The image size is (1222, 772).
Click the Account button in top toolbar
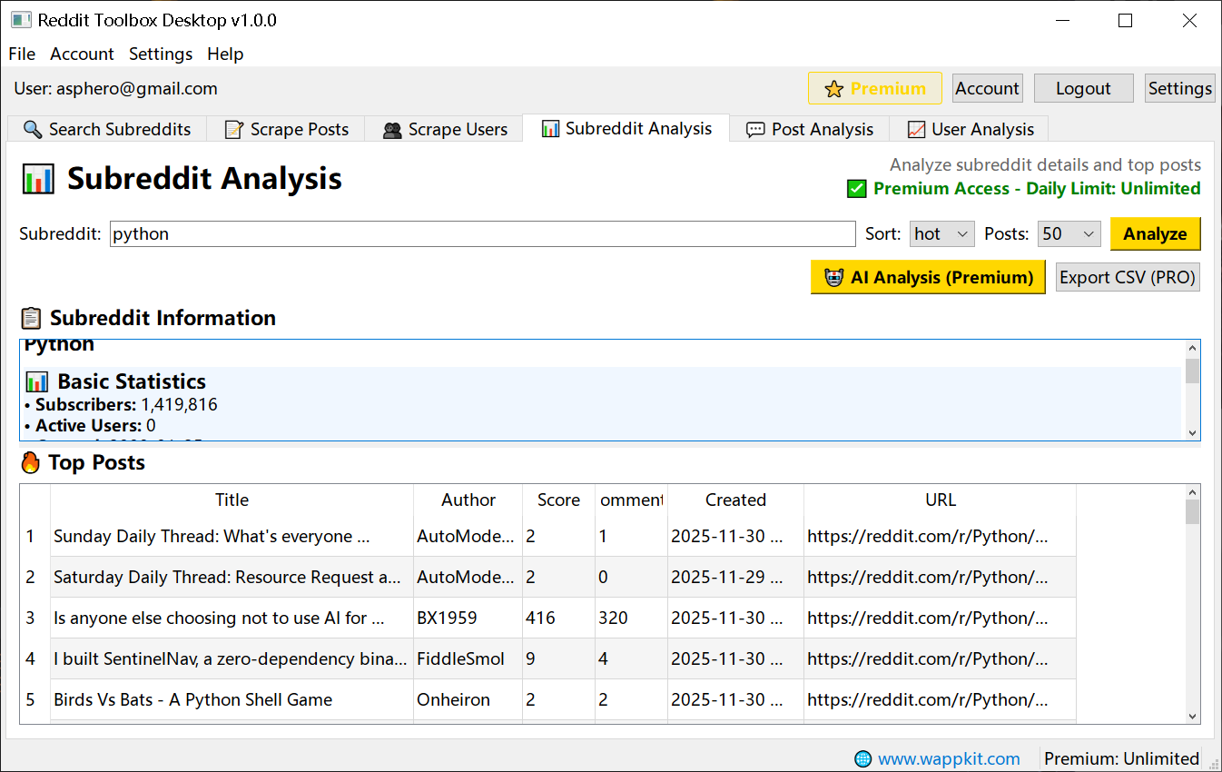[988, 88]
